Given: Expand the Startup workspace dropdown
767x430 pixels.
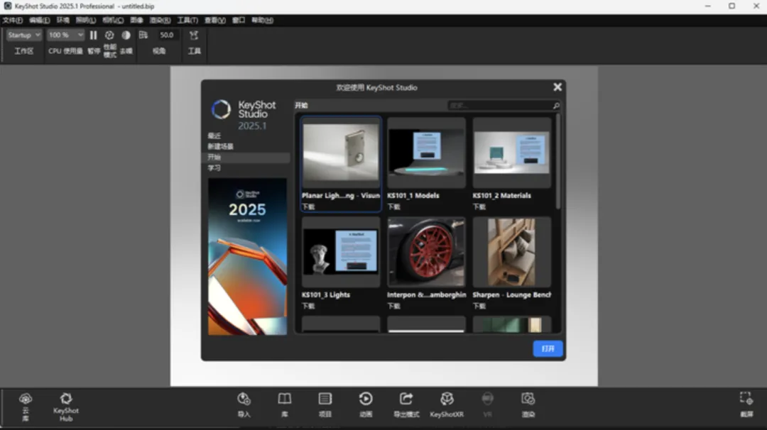Looking at the screenshot, I should (24, 35).
